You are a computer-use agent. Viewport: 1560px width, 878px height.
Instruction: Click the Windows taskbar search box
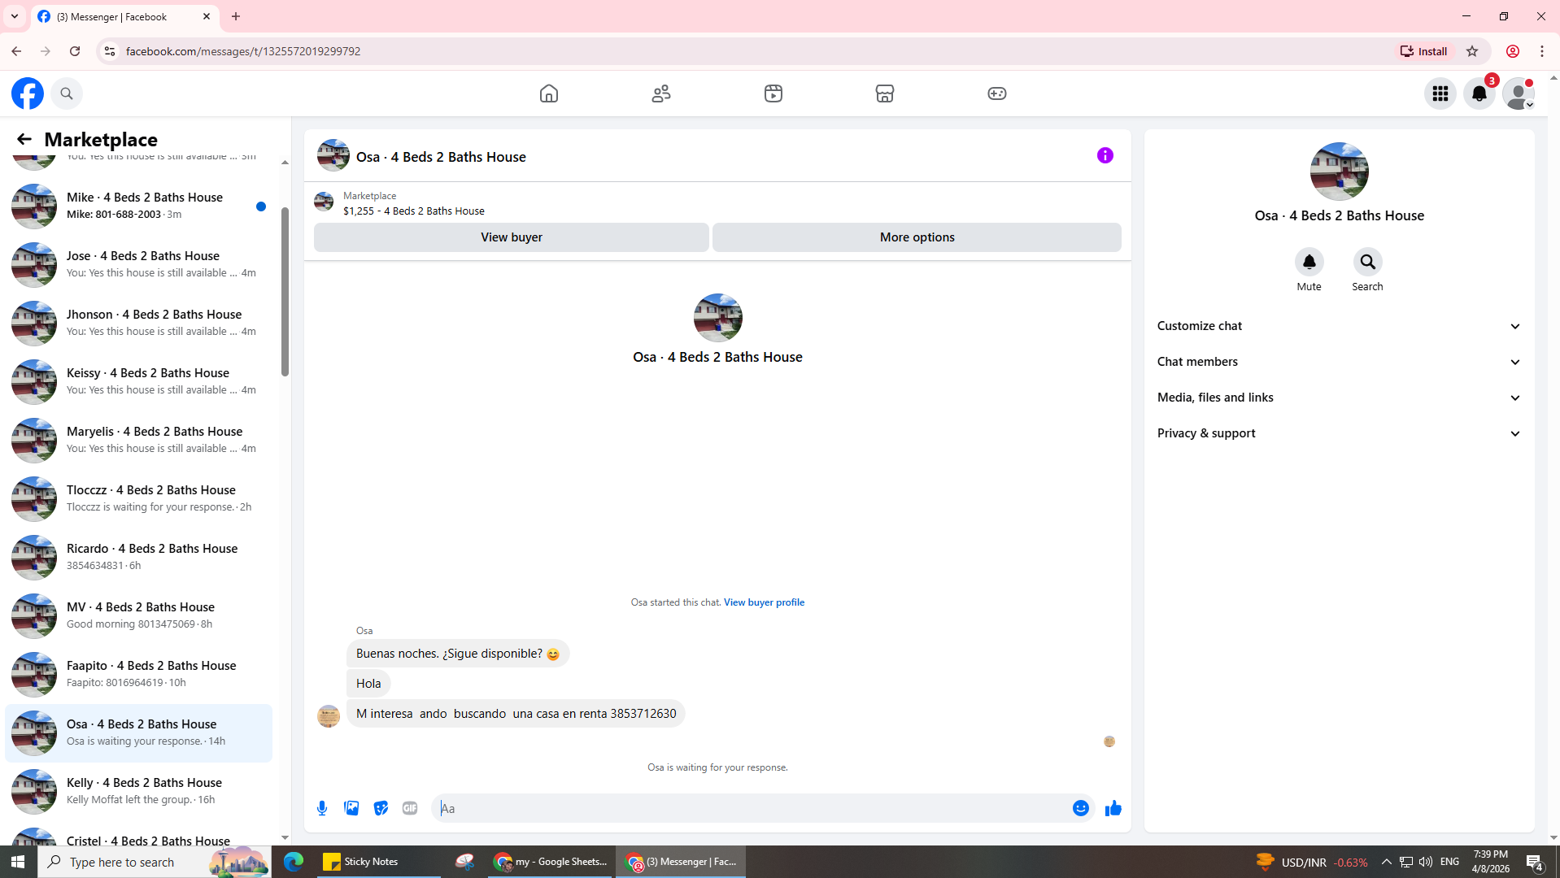[155, 862]
